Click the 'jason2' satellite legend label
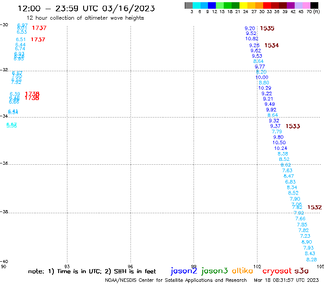This screenshot has width=324, height=284. pos(184,271)
